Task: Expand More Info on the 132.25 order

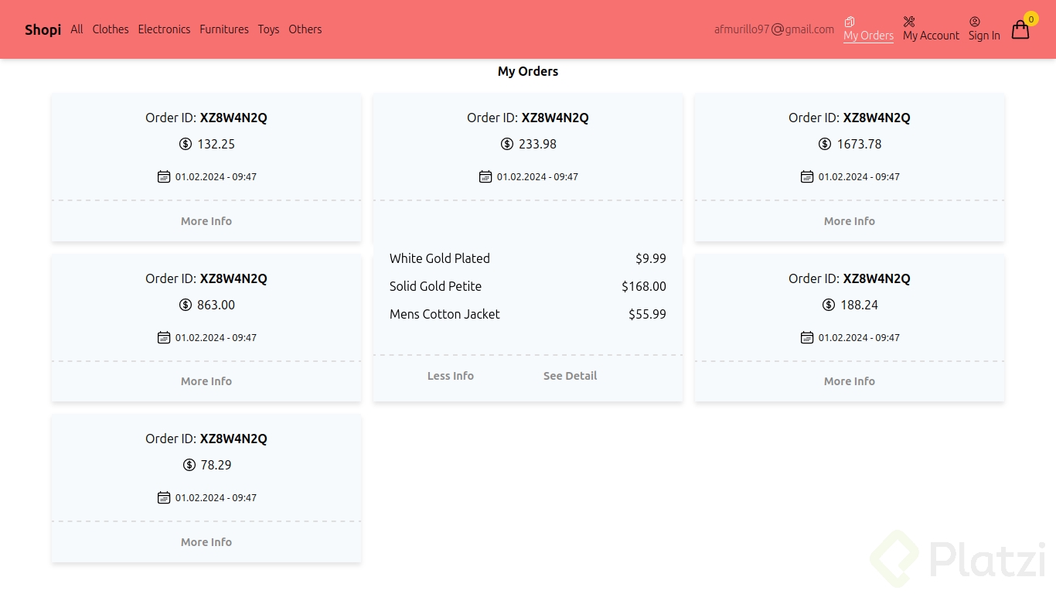Action: click(x=206, y=221)
